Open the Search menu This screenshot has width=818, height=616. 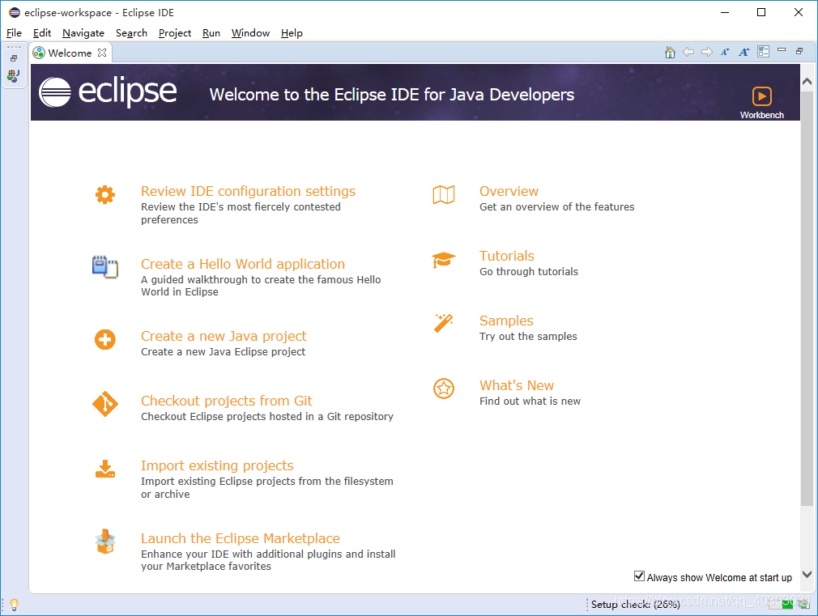coord(131,33)
